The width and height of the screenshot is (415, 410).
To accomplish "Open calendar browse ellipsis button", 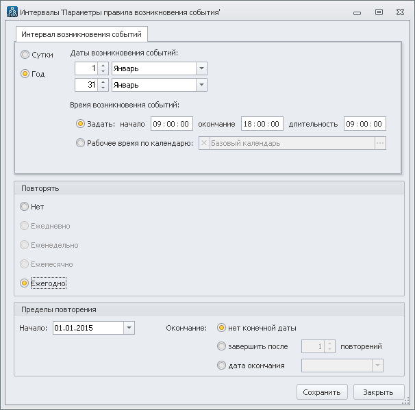I will [x=380, y=143].
